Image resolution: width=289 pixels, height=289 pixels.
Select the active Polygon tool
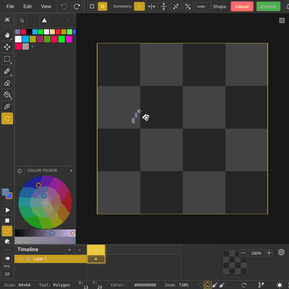coord(7,118)
